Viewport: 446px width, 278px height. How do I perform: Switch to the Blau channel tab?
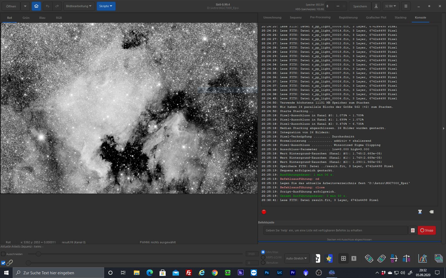pos(42,18)
